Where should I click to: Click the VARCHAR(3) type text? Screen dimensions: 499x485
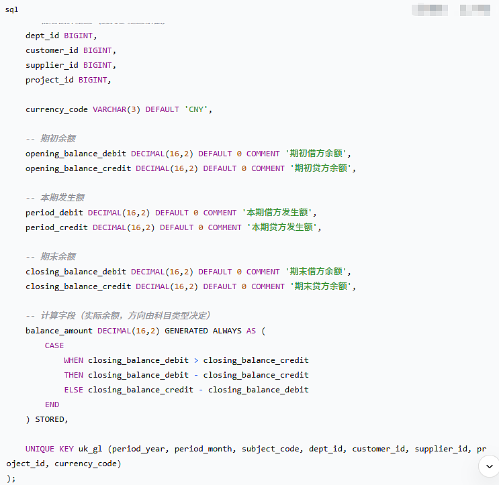click(116, 109)
